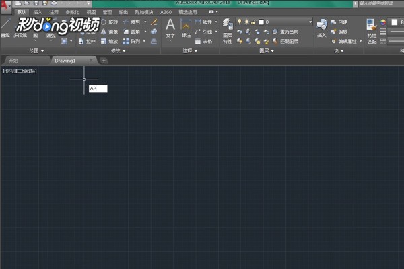Image resolution: width=404 pixels, height=269 pixels.
Task: Click Create block (创建) button
Action: 339,22
